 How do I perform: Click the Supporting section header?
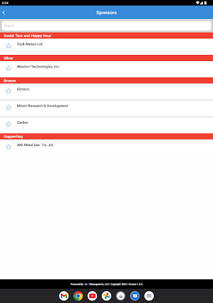pos(106,137)
